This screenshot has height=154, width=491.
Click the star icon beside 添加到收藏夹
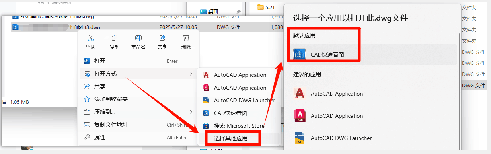(87, 99)
